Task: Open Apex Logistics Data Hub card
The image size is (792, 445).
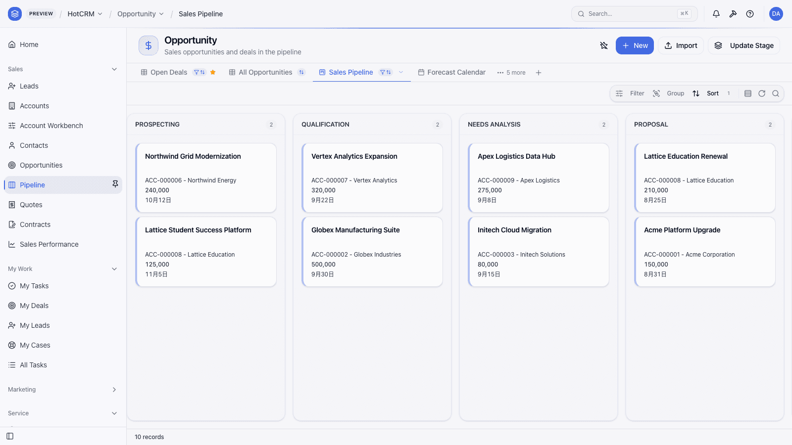Action: point(539,178)
